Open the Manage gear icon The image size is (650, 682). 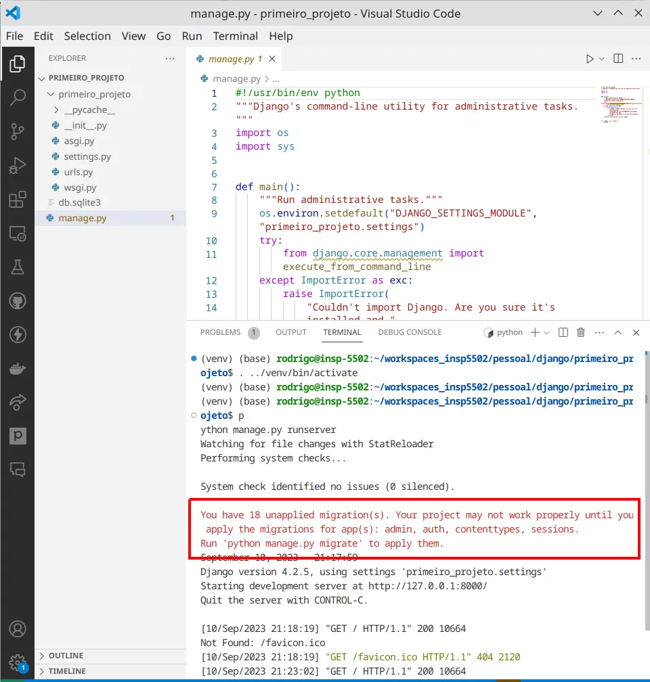18,663
